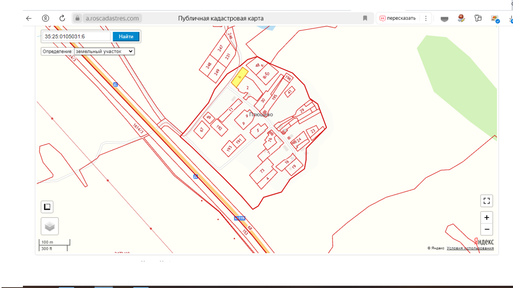Open the browser extensions puzzle icon
Screen dimensions: 513x288
click(478, 18)
